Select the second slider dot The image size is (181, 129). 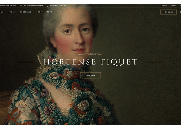point(89,119)
